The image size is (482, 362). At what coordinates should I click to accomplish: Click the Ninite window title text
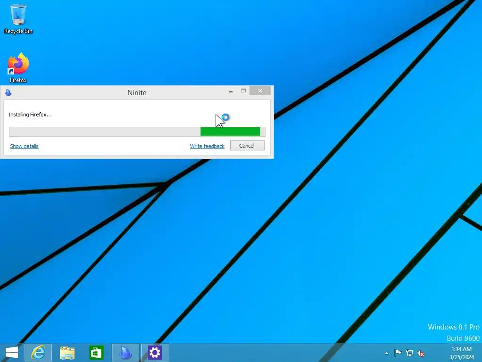click(137, 93)
